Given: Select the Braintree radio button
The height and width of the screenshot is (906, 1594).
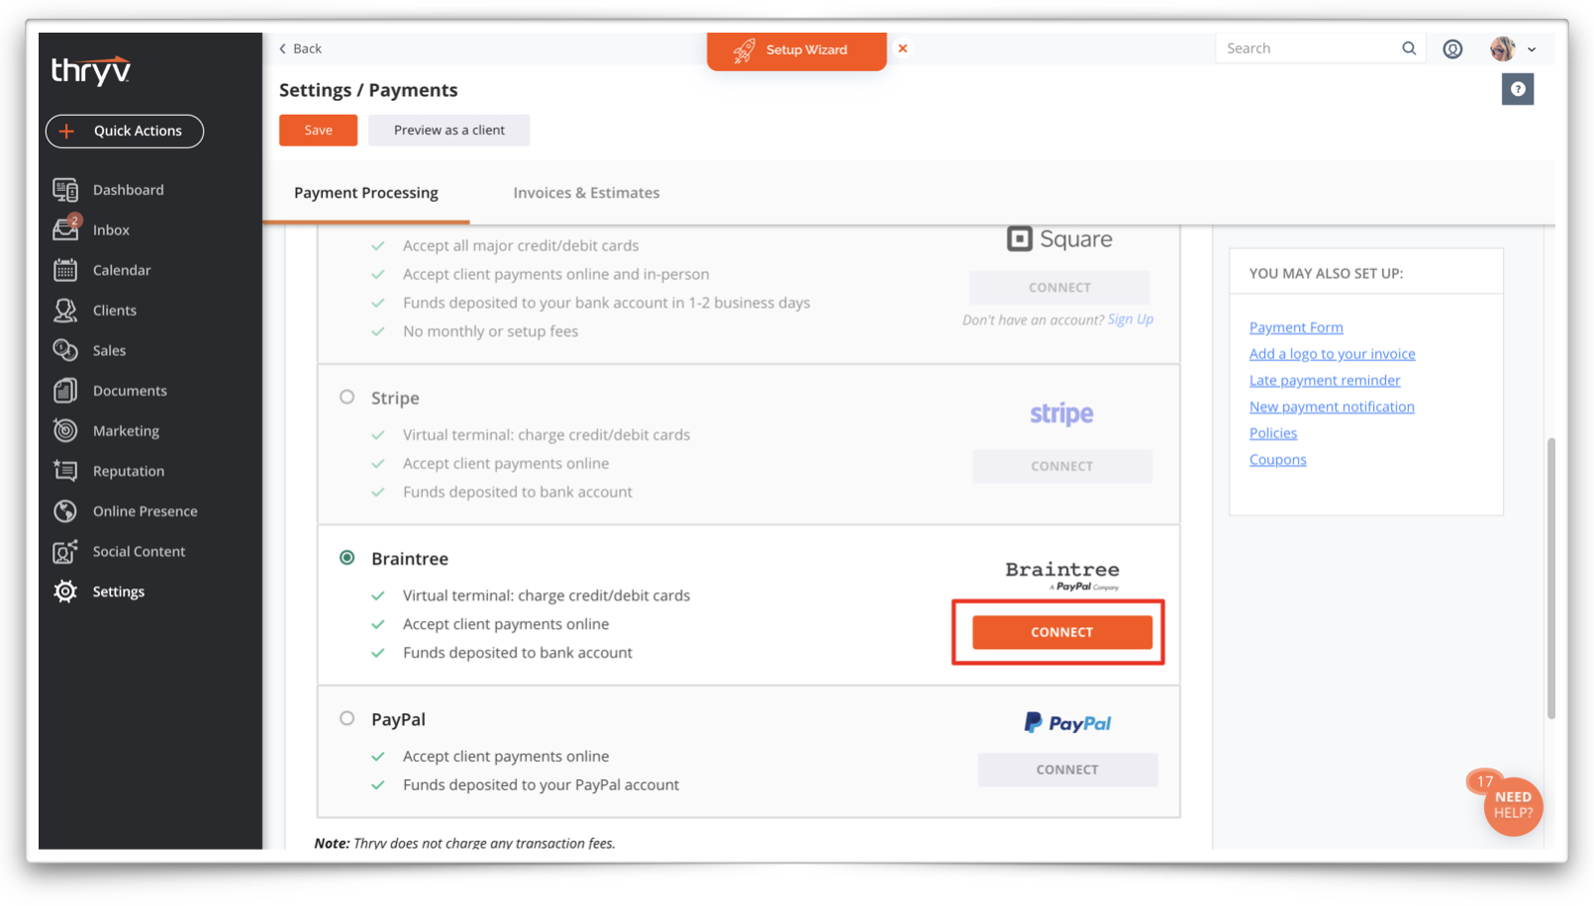Looking at the screenshot, I should [x=347, y=558].
